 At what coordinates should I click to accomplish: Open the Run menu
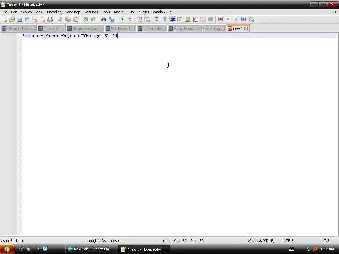[x=130, y=12]
